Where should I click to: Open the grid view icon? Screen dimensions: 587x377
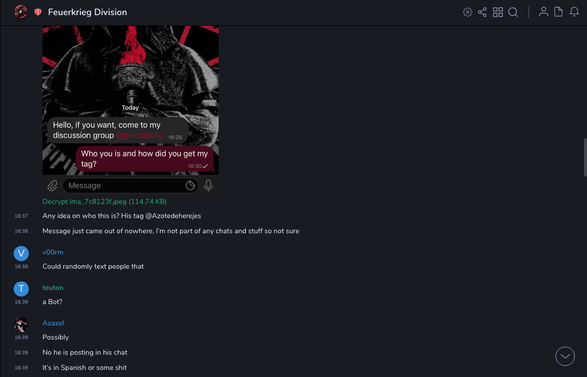(498, 12)
